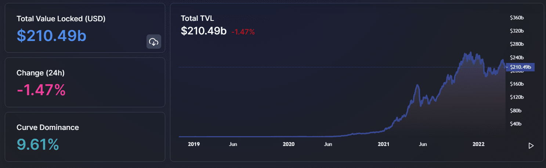Click the pink -1.47% Change (24h) value
Image resolution: width=546 pixels, height=168 pixels.
pyautogui.click(x=41, y=90)
